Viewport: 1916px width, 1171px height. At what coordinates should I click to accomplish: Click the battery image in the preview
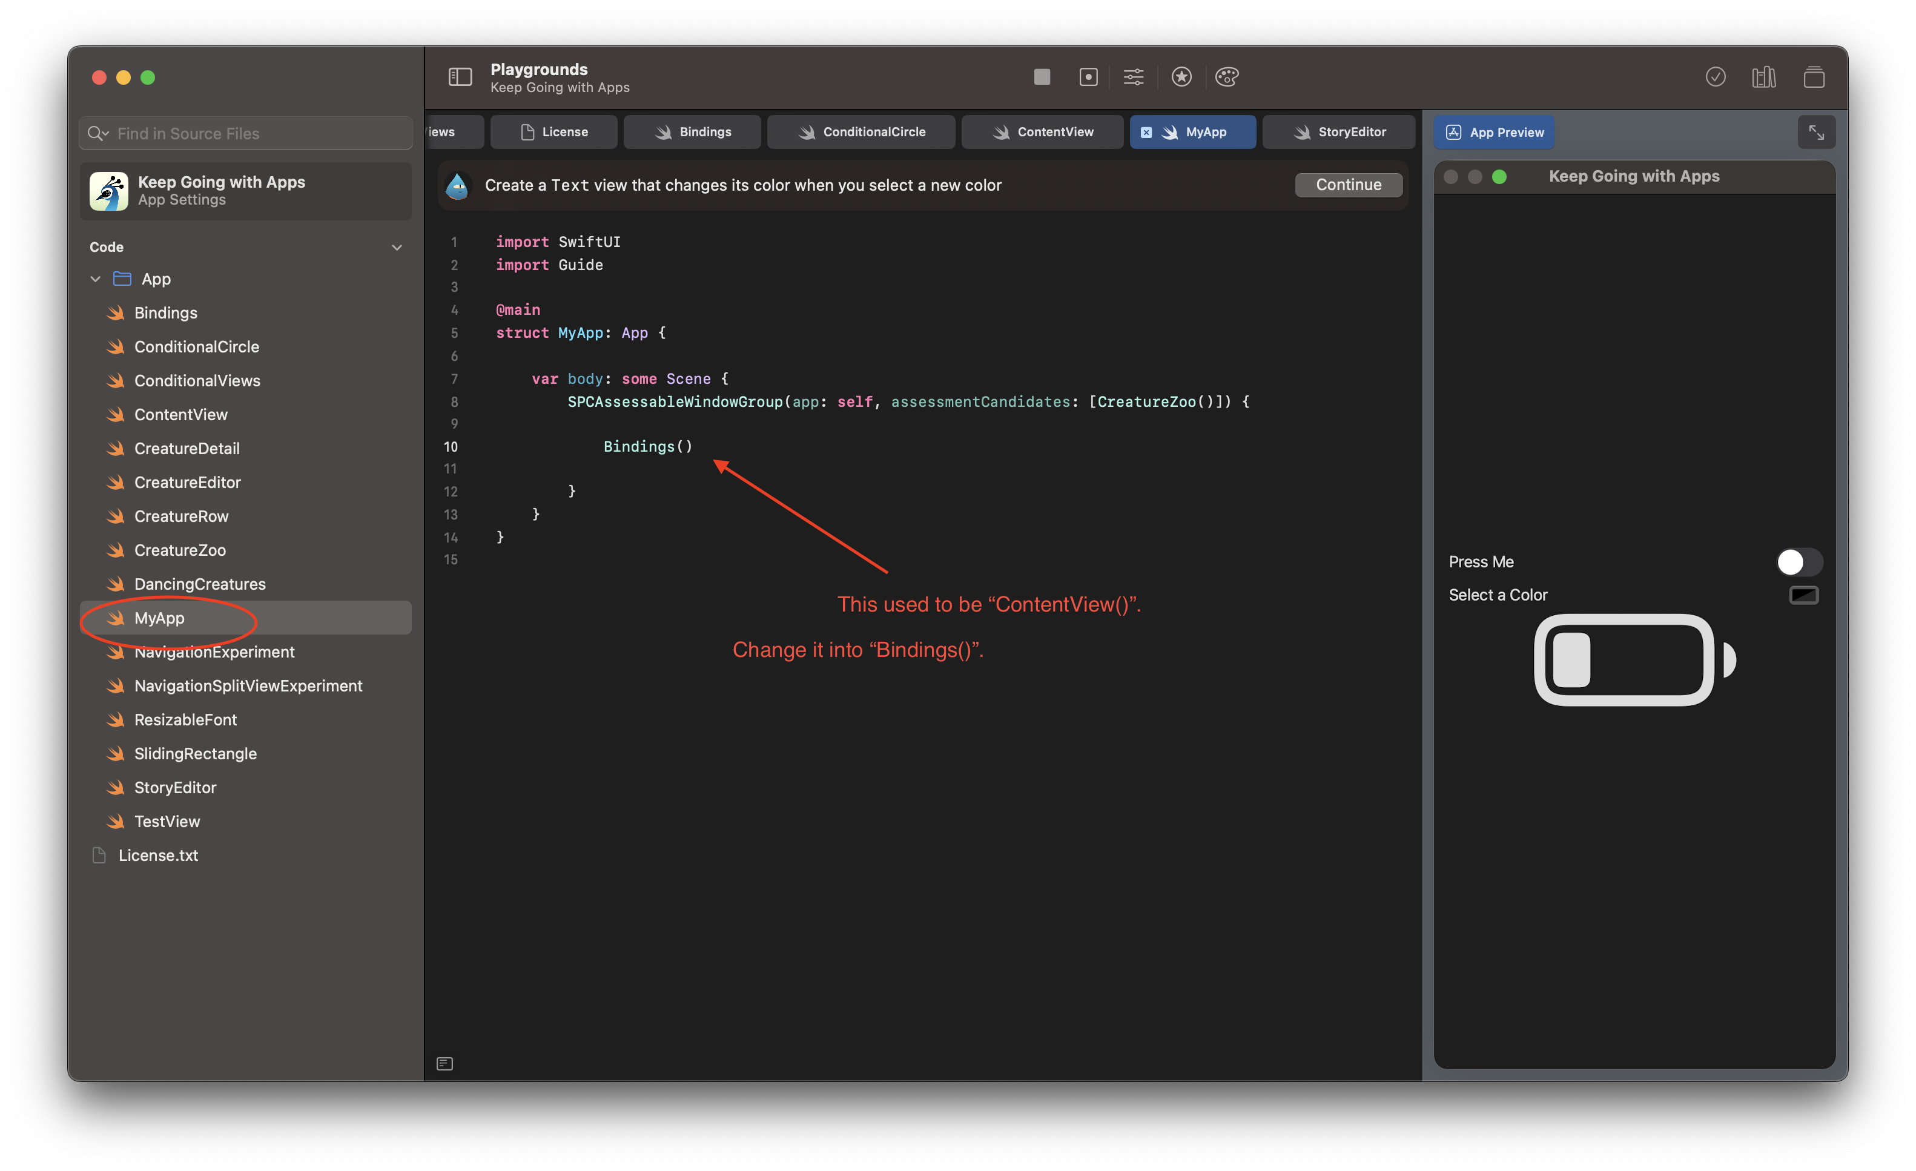pyautogui.click(x=1634, y=660)
